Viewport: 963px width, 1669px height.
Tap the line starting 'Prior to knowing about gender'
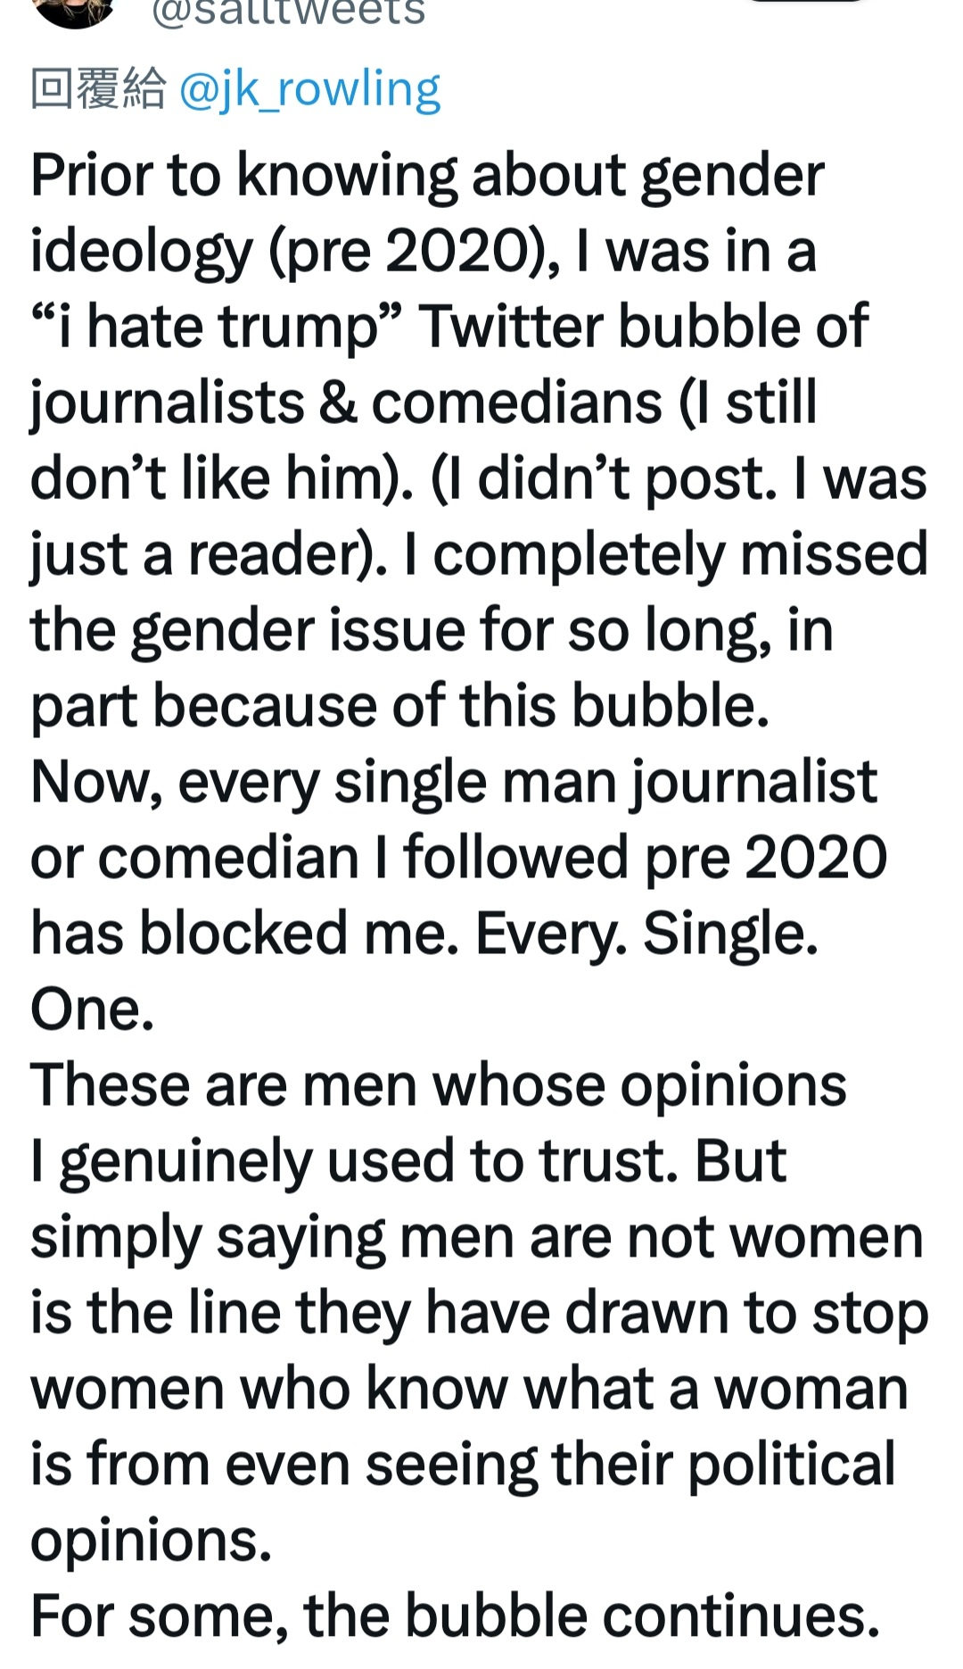point(427,177)
